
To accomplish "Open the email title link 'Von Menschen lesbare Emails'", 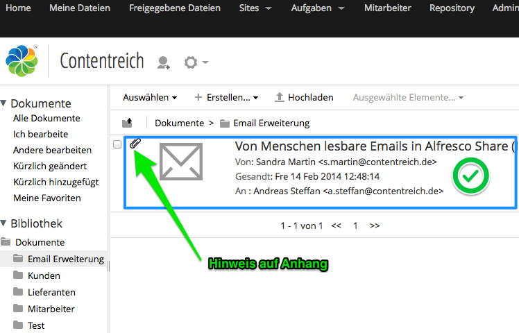I will click(375, 146).
